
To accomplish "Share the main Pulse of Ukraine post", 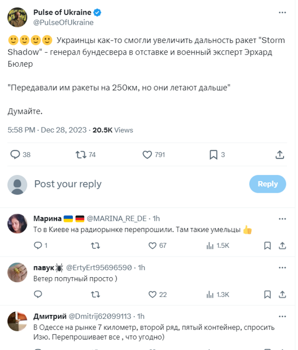I will [280, 154].
